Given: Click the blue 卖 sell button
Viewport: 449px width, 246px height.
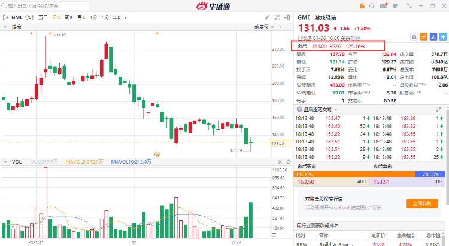Looking at the screenshot, I should pyautogui.click(x=433, y=37).
